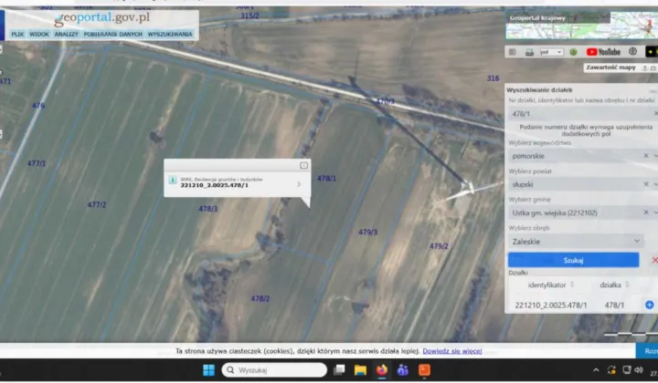The width and height of the screenshot is (658, 383).
Task: Click the document icon in the map toolbar
Action: [512, 52]
